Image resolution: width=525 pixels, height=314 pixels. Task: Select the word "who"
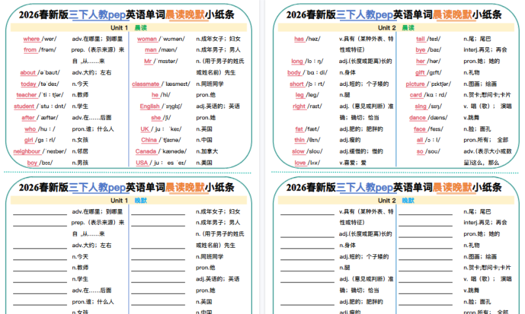[30, 129]
